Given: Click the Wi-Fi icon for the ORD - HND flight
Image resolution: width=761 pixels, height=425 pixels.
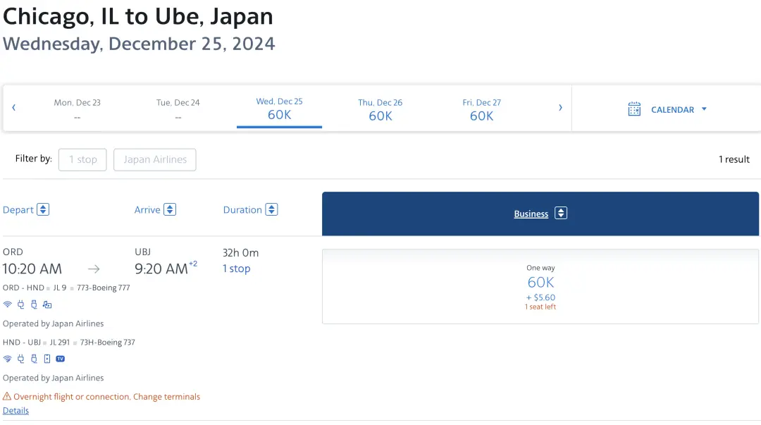Looking at the screenshot, I should 8,304.
